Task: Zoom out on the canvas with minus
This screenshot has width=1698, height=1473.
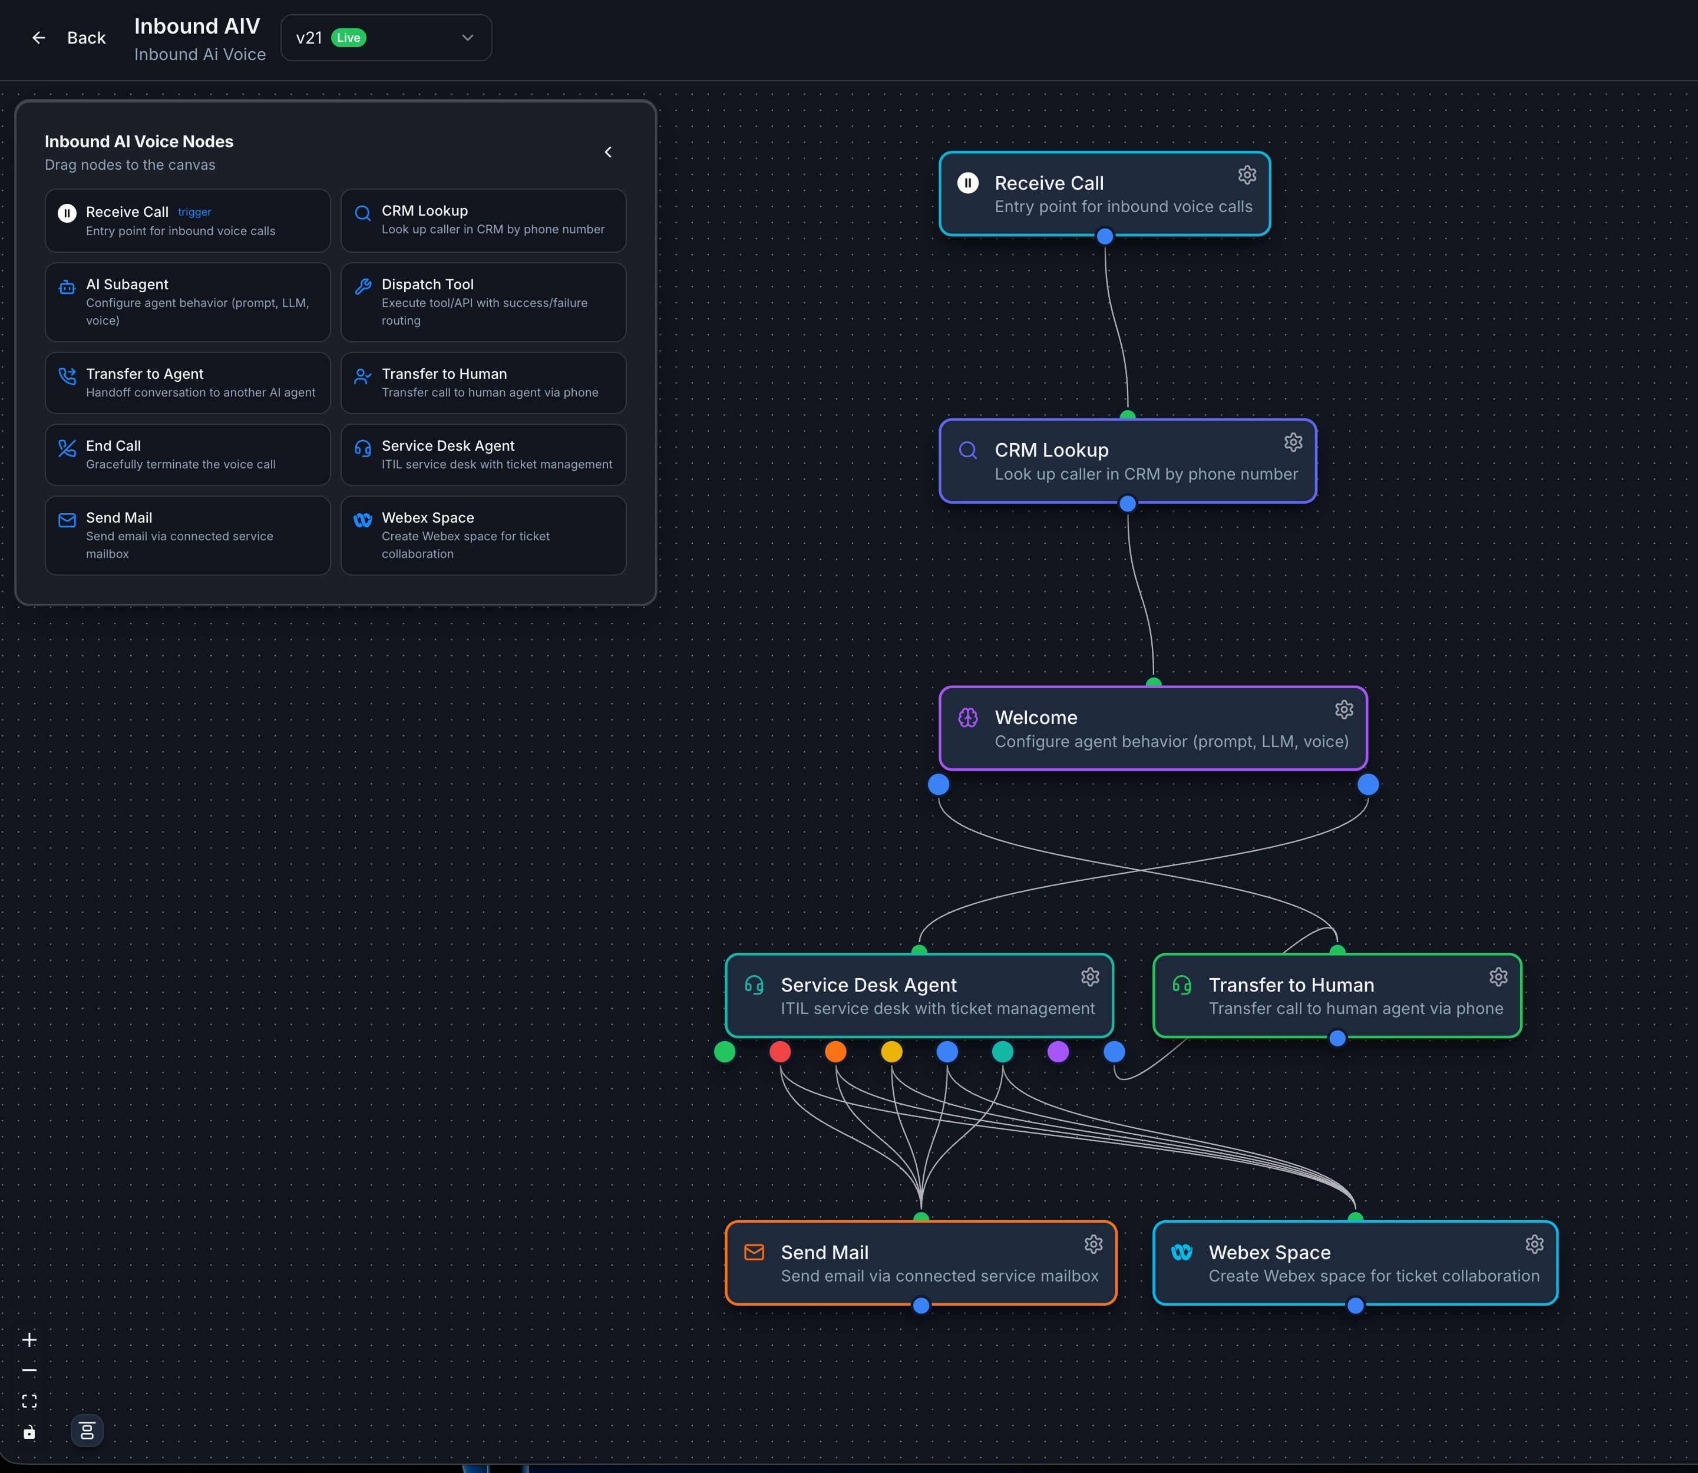Action: 29,1370
